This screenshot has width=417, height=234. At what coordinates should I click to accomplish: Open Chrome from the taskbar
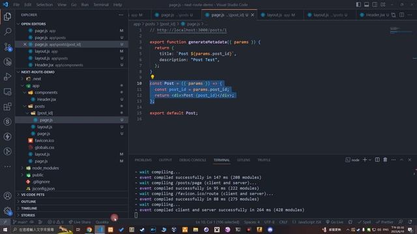pos(89,229)
